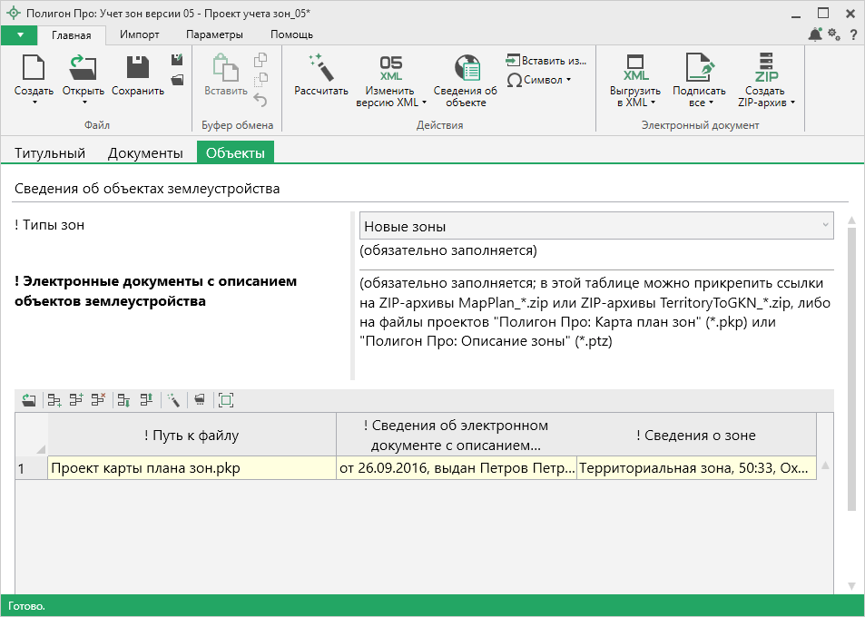Switch to the Импорт ribbon tab
Image resolution: width=865 pixels, height=617 pixels.
[x=139, y=34]
